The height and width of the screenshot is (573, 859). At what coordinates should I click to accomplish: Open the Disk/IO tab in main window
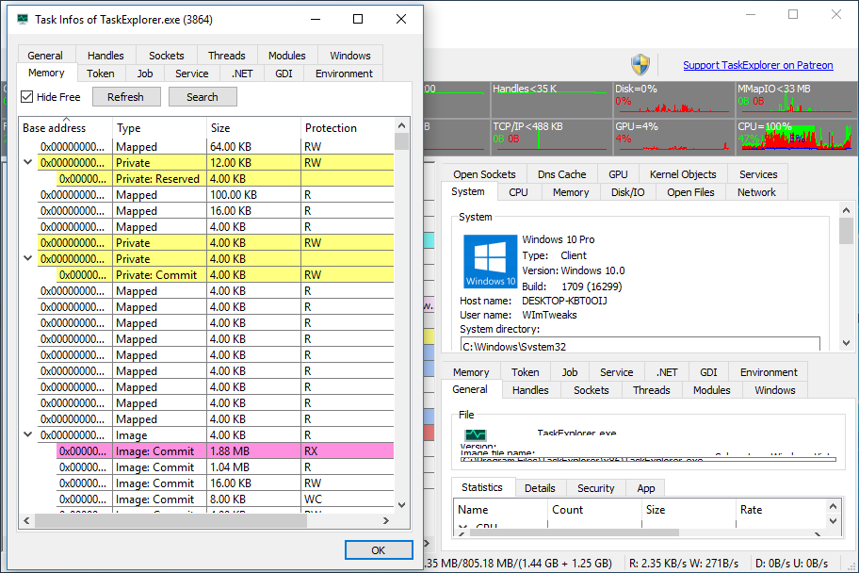(628, 192)
